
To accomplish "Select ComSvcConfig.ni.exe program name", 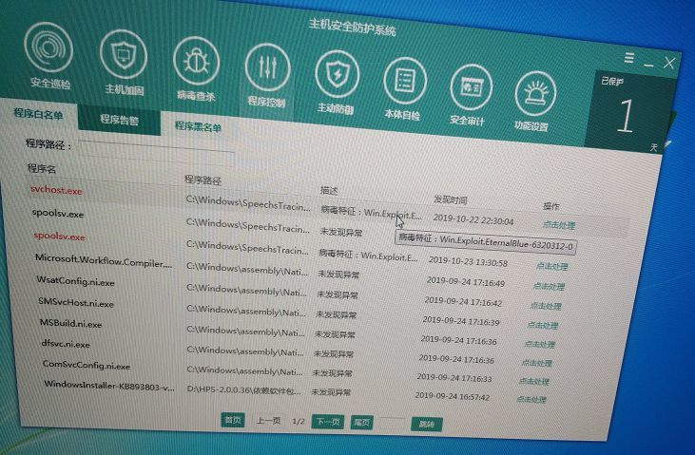I will click(87, 365).
